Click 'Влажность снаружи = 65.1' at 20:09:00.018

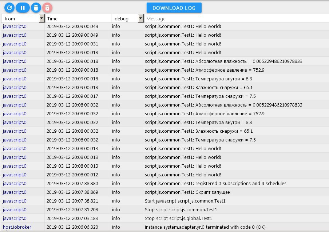point(199,87)
